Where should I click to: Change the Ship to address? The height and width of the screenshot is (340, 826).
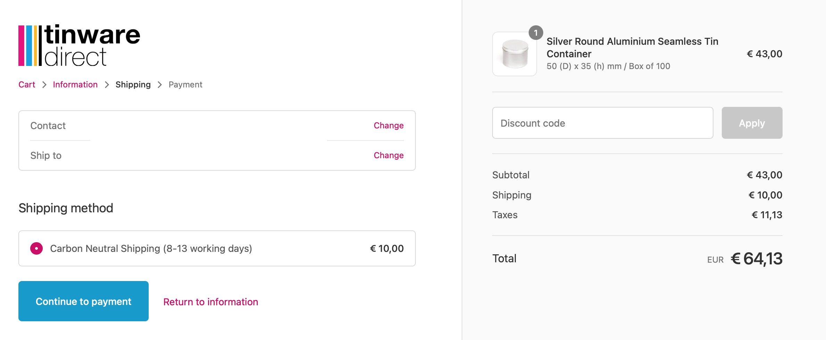click(x=388, y=155)
